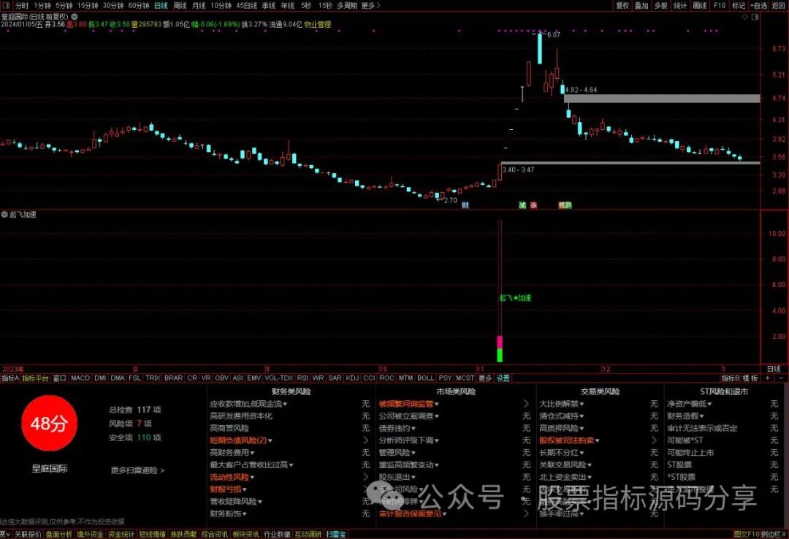Click 图文F10 at the bottom right
The image size is (789, 539).
(x=746, y=535)
